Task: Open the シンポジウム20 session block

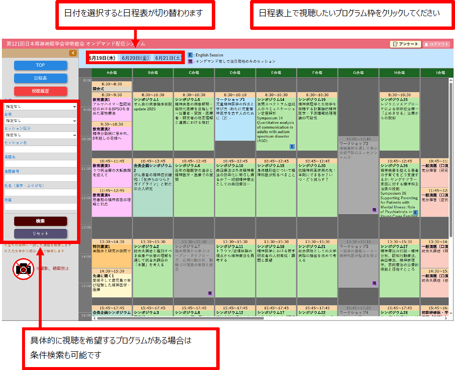Action: pyautogui.click(x=317, y=188)
